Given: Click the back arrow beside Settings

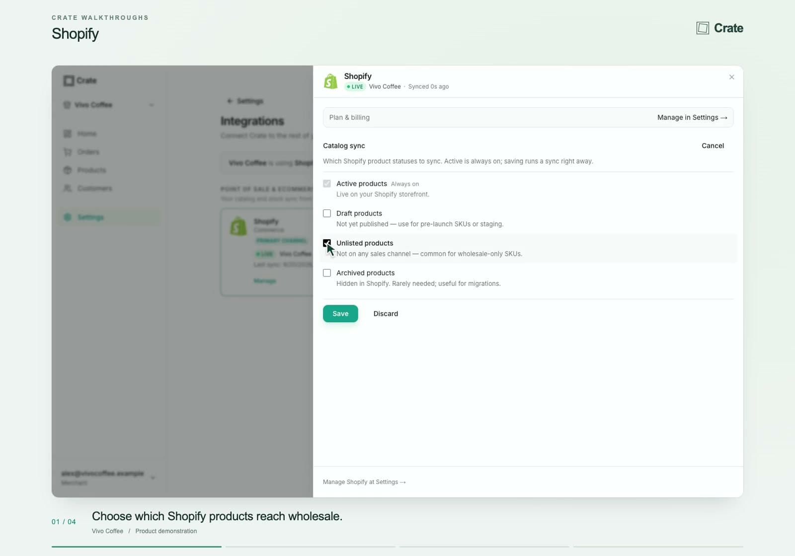Looking at the screenshot, I should coord(230,101).
